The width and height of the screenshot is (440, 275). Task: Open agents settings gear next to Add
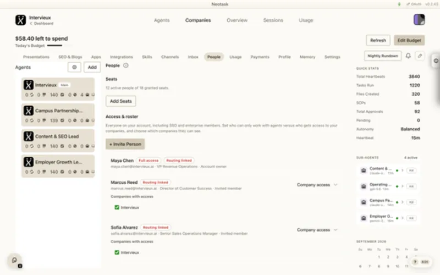pos(74,67)
